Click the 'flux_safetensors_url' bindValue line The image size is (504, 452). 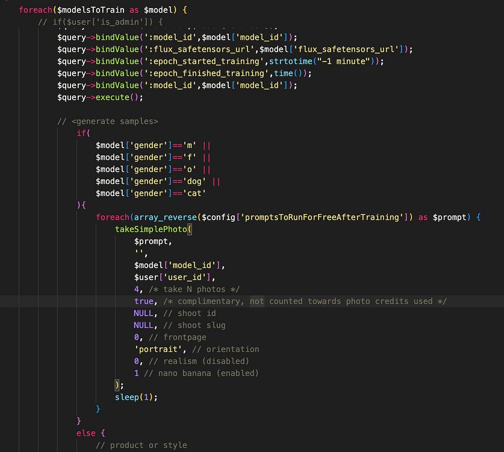click(235, 49)
